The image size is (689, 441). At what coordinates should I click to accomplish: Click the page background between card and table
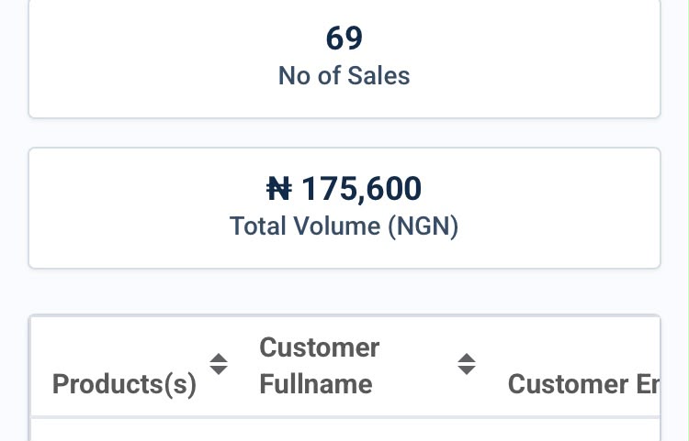tap(344, 292)
